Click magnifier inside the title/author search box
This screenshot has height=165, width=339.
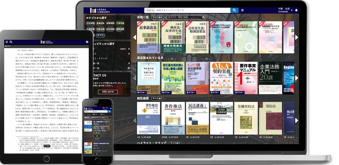coord(203,17)
